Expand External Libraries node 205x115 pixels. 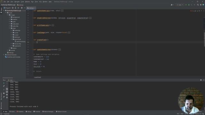4,55
